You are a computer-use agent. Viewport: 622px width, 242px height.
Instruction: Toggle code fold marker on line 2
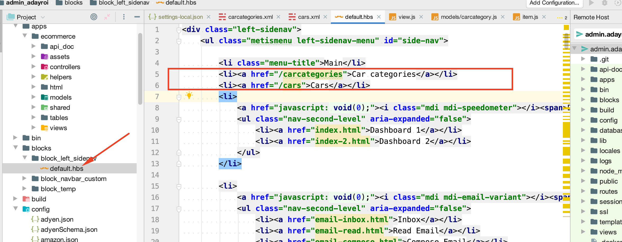tap(179, 41)
